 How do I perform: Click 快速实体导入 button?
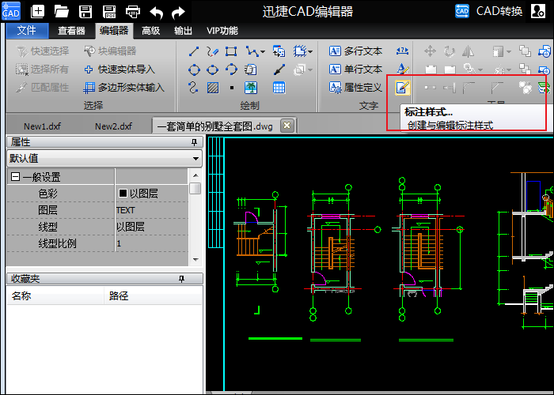[120, 70]
